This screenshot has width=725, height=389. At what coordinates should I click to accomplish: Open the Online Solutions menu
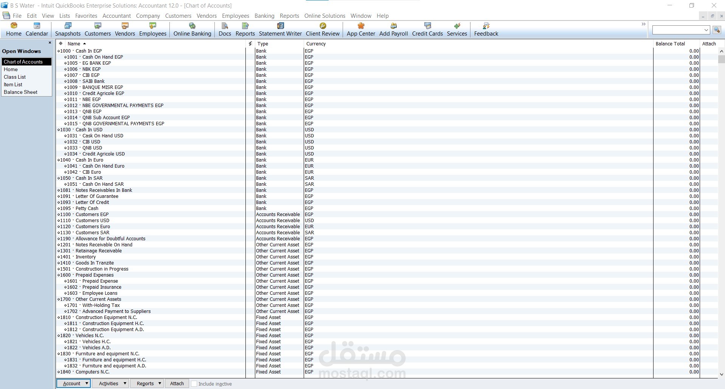point(325,16)
